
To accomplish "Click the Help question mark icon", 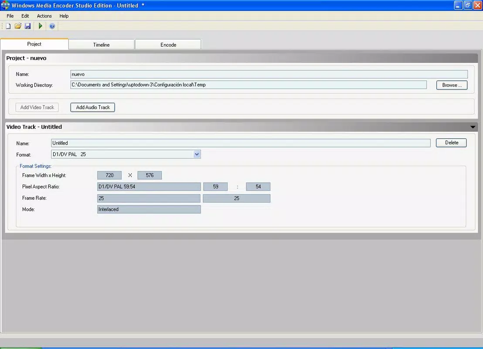I will (x=52, y=26).
